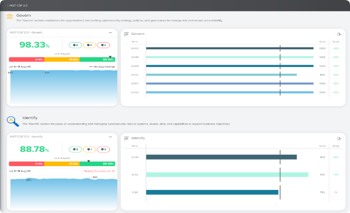Viewport: 350px width, 213px height.
Task: Click the orange 45-84% range in Identify card
Action: point(62,164)
